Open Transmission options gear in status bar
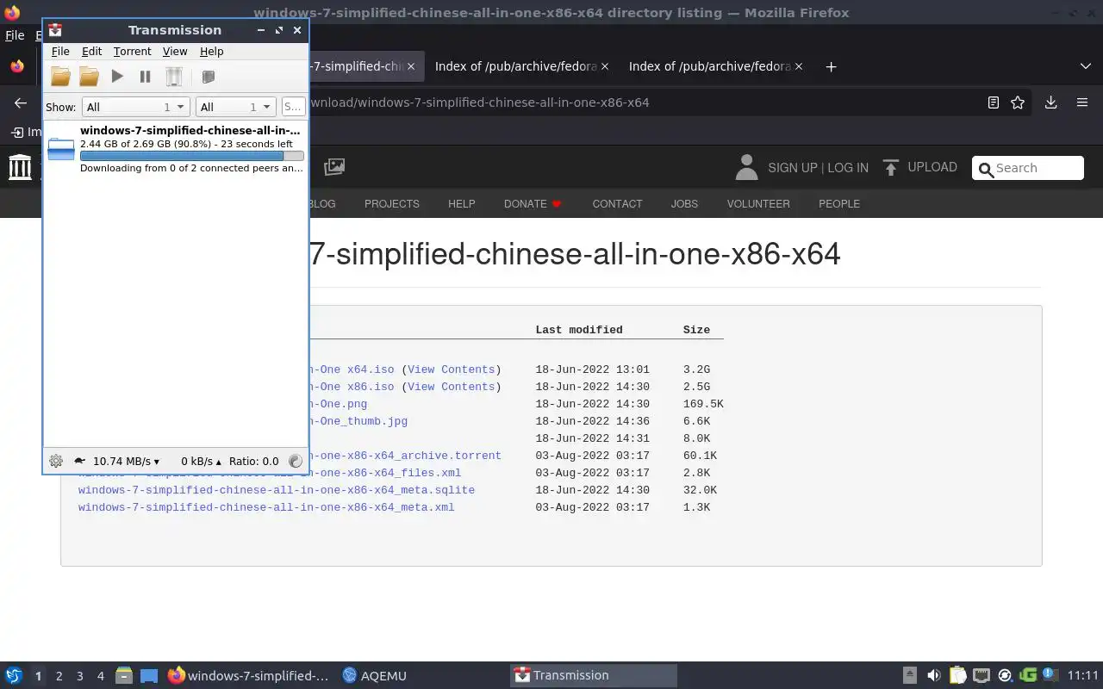 point(56,461)
